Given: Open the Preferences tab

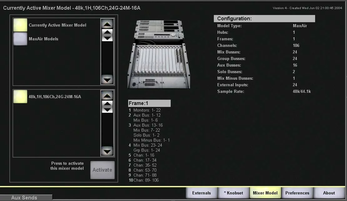Looking at the screenshot, I should point(297,193).
